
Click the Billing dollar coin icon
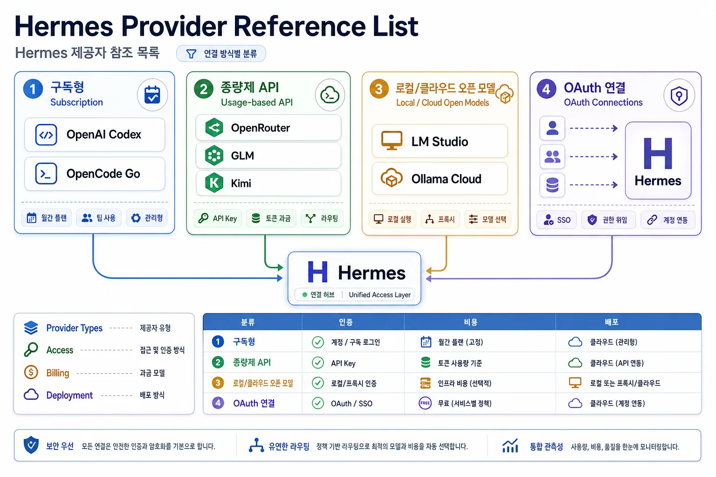coord(31,372)
